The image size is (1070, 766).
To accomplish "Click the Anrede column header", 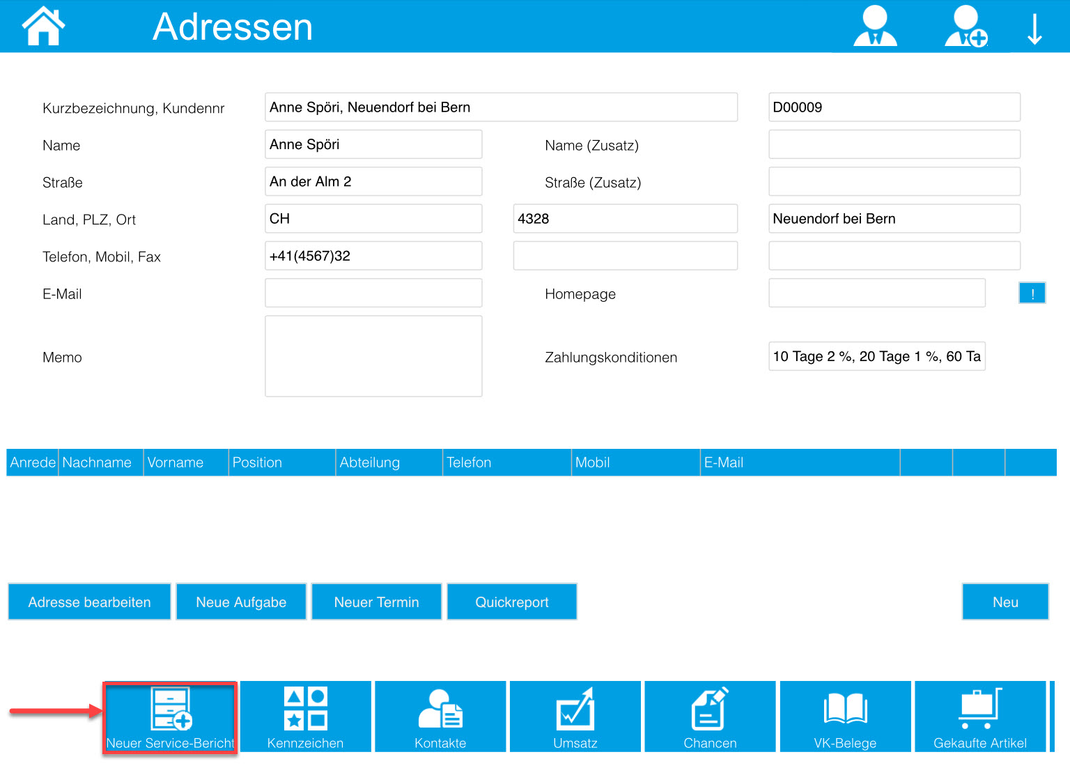I will (x=33, y=463).
